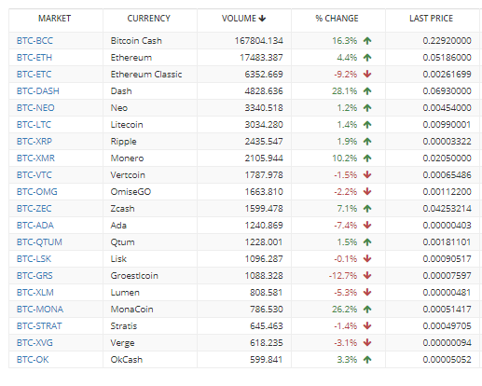Open the BTC-ZEC market link
This screenshot has height=386, width=482.
pyautogui.click(x=34, y=209)
